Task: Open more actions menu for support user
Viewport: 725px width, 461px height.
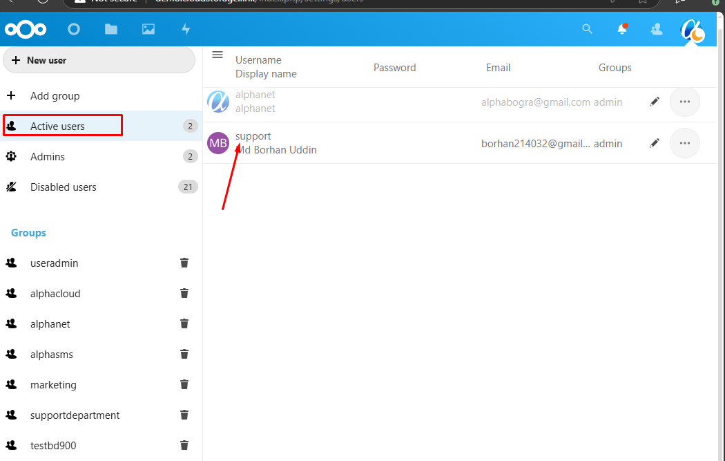Action: coord(685,144)
